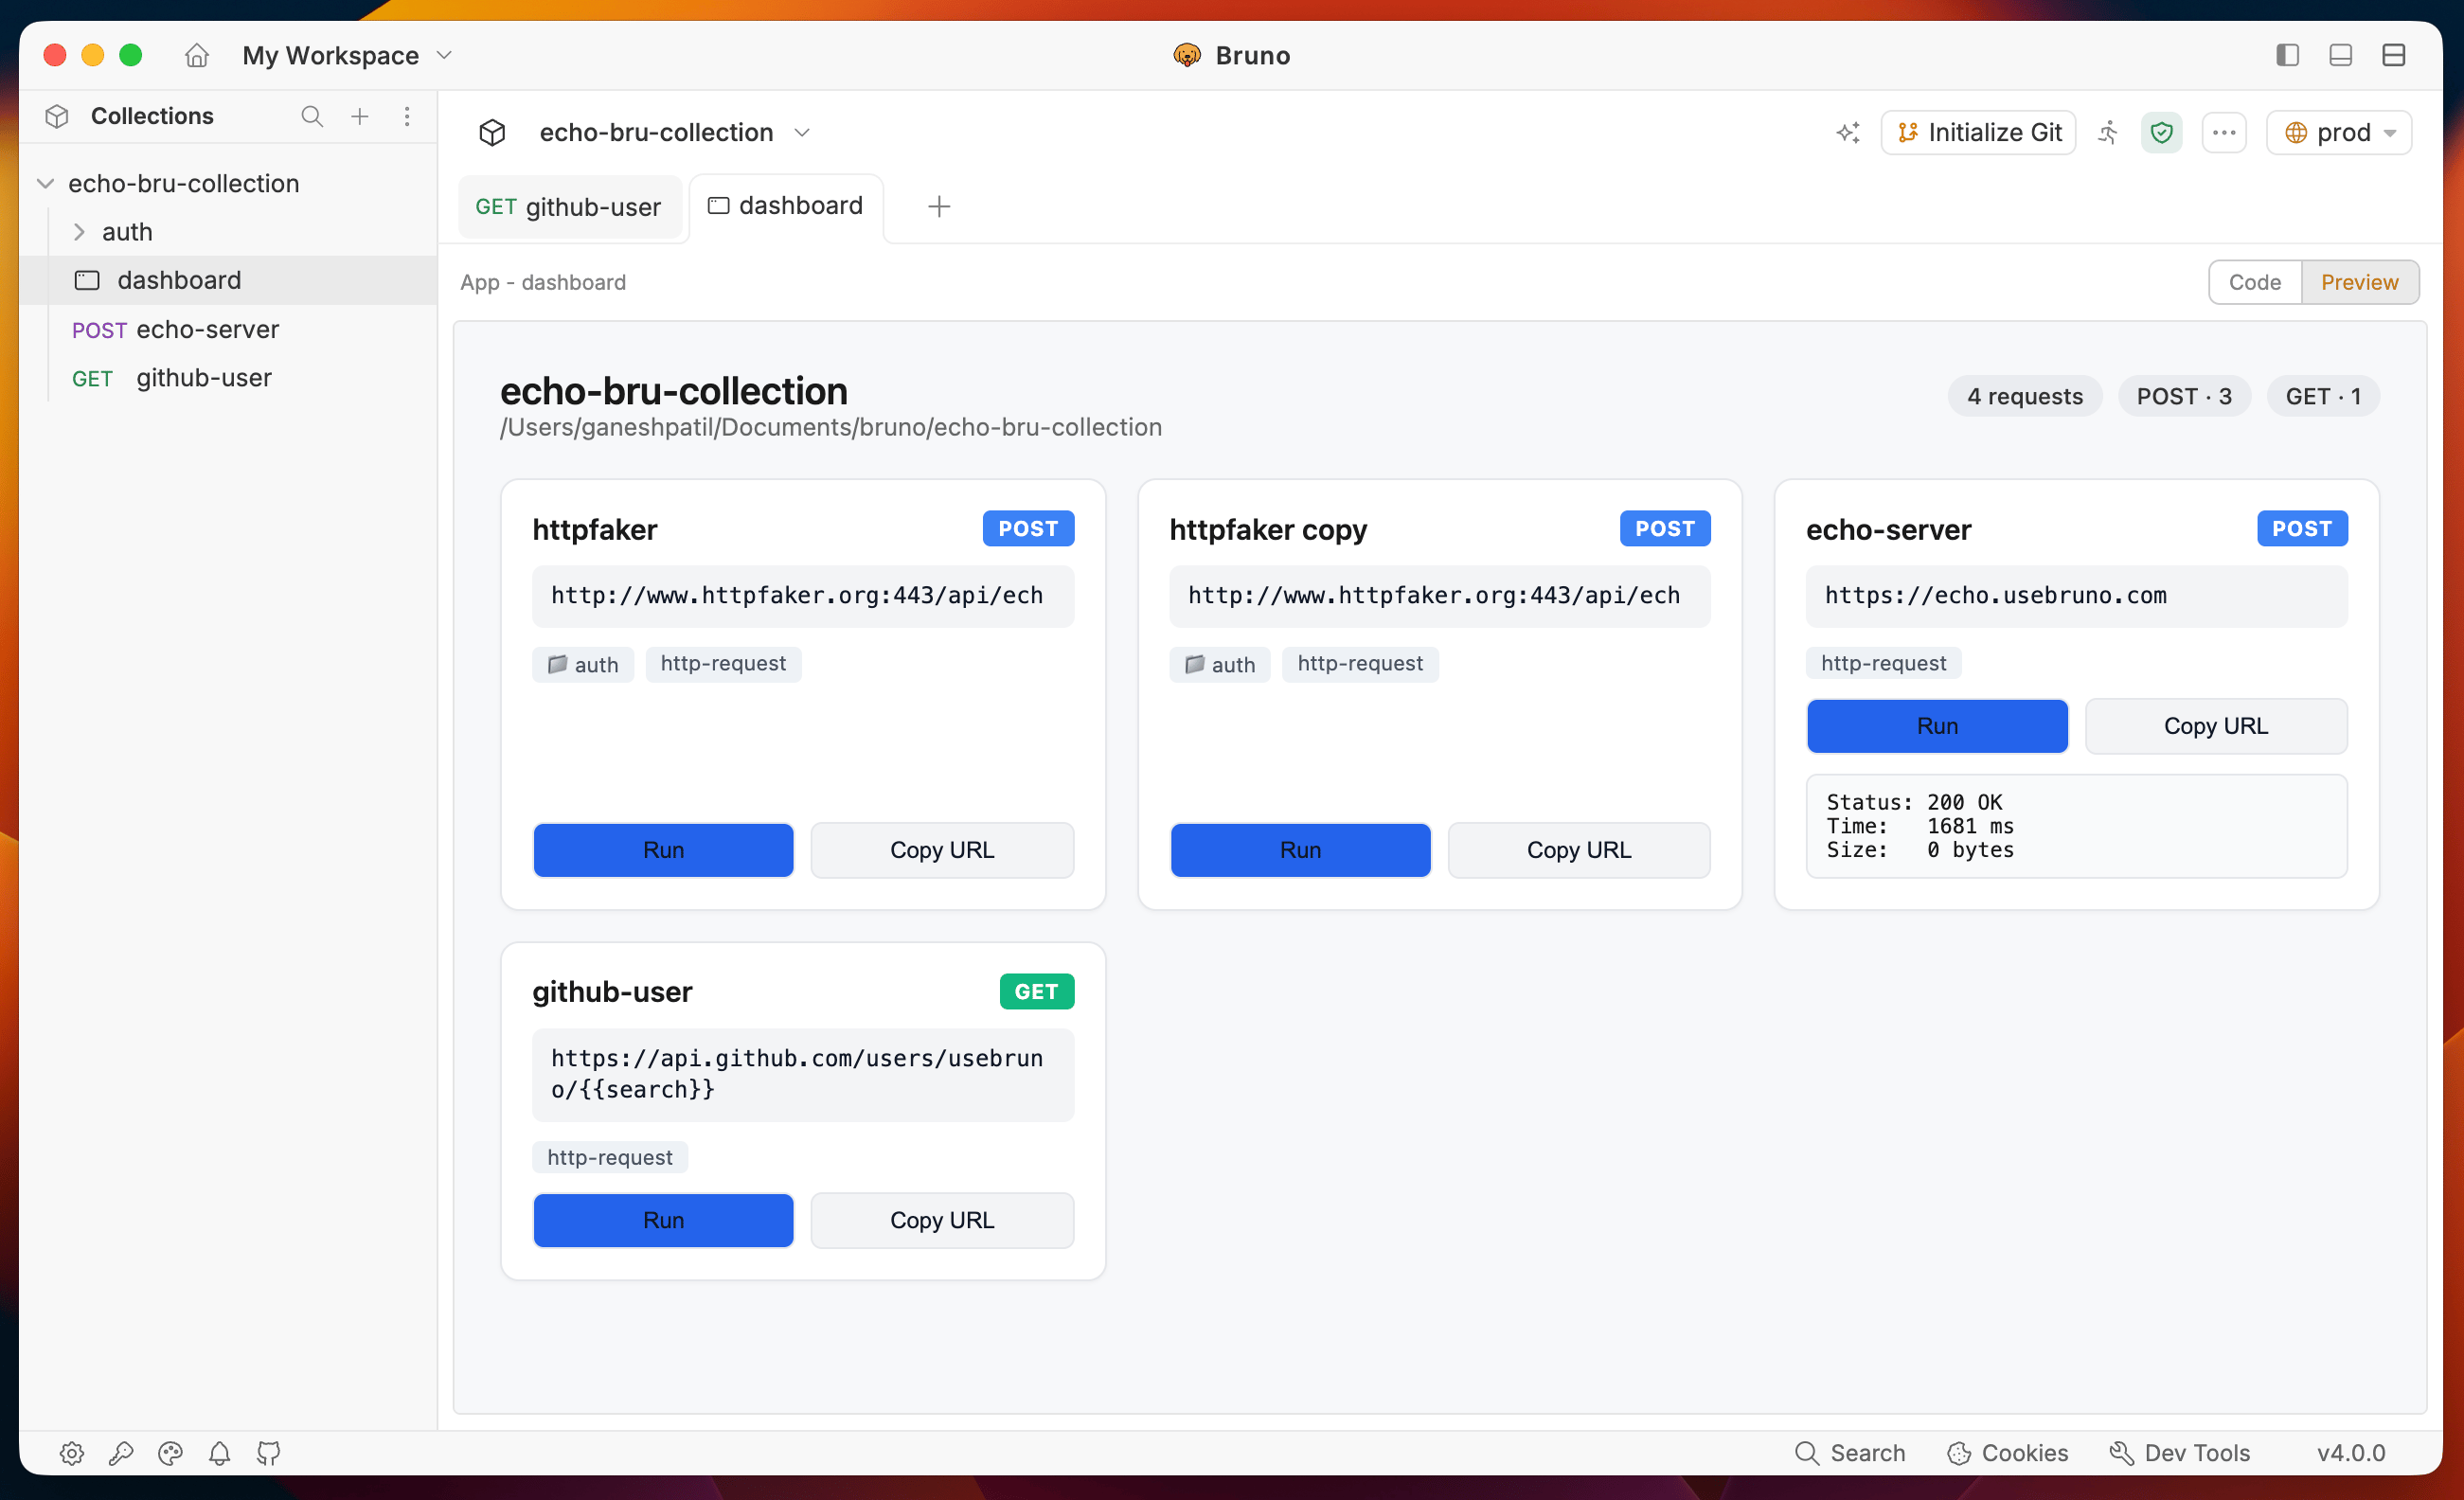The height and width of the screenshot is (1500, 2464).
Task: Click the collection cube icon in header
Action: tap(492, 132)
